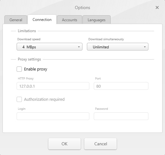Image resolution: width=165 pixels, height=155 pixels.
Task: Select the Connection tab
Action: point(42,19)
